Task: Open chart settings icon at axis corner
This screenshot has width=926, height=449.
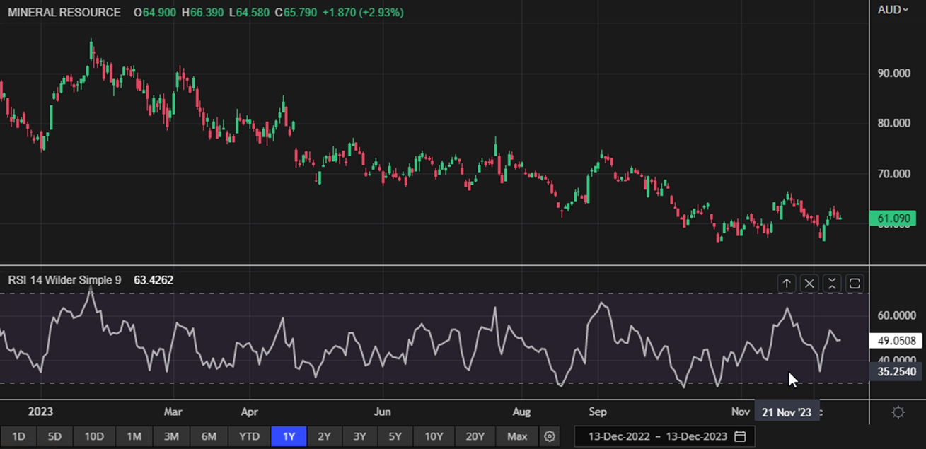Action: (x=898, y=412)
